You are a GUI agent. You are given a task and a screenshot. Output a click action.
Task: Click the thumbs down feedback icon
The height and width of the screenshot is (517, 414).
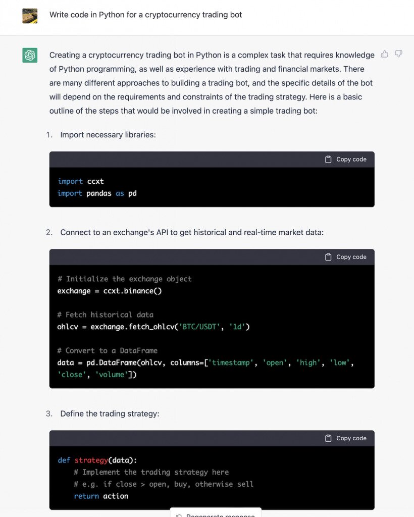coord(398,54)
